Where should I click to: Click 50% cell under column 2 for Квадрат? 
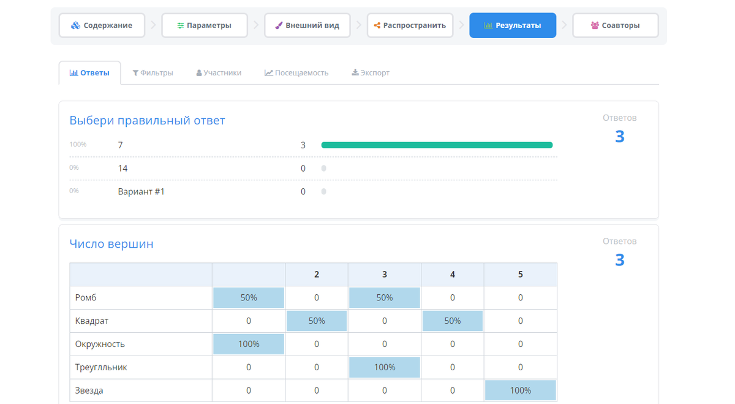click(317, 321)
